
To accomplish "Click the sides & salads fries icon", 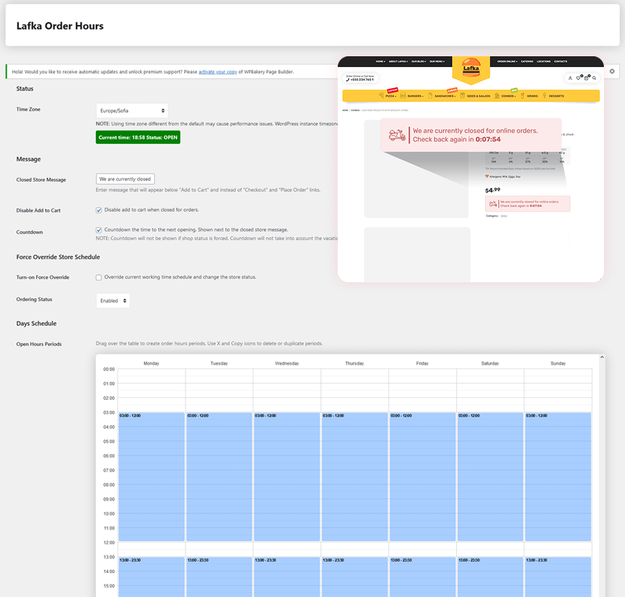I will click(x=463, y=96).
